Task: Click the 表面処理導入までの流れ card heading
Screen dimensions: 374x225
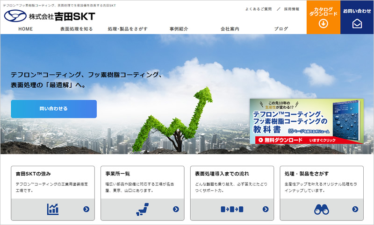Action: (x=222, y=174)
